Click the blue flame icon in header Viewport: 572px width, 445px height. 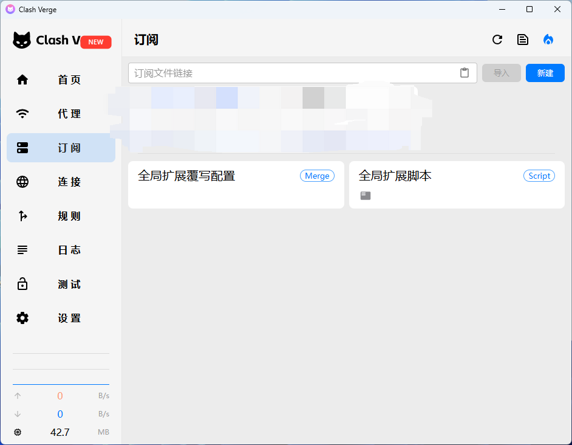point(548,40)
